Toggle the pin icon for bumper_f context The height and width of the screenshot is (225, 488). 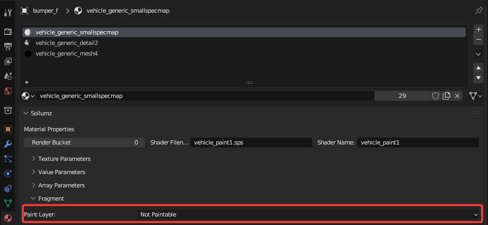[x=477, y=11]
